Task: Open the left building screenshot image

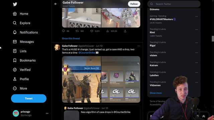Action: (x=82, y=18)
